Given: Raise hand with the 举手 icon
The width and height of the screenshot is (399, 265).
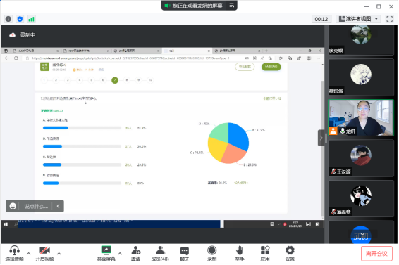Looking at the screenshot, I should [x=239, y=253].
